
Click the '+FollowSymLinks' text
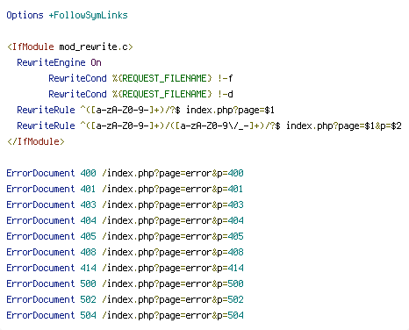(x=89, y=15)
